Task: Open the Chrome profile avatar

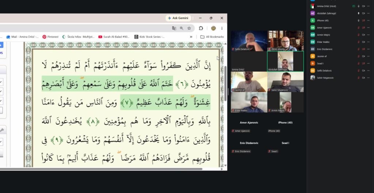Action: click(x=213, y=28)
